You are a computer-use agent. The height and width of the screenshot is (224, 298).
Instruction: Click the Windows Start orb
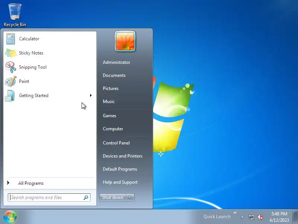click(10, 217)
